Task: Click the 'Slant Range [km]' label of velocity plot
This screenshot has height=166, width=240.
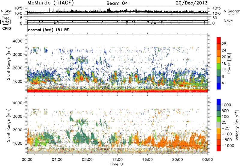Action: pyautogui.click(x=8, y=125)
